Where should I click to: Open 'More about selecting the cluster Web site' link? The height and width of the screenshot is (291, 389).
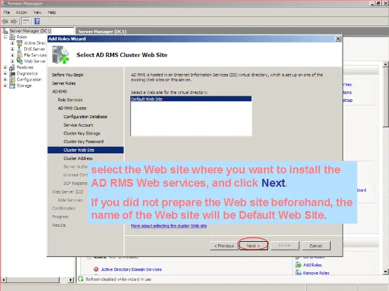(x=169, y=226)
